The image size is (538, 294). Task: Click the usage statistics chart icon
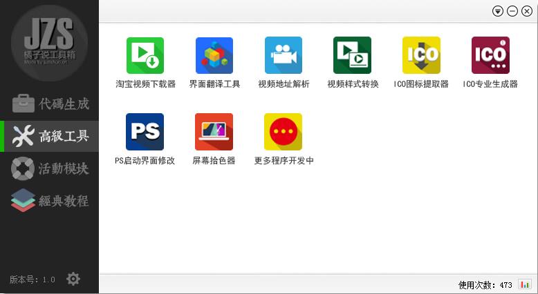point(524,284)
